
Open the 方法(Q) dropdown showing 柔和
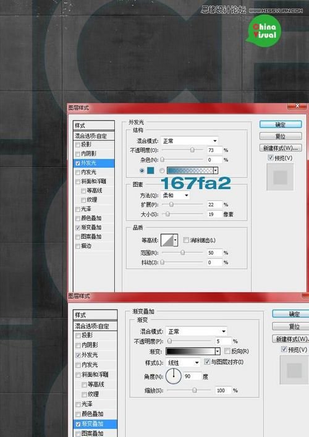click(x=176, y=195)
